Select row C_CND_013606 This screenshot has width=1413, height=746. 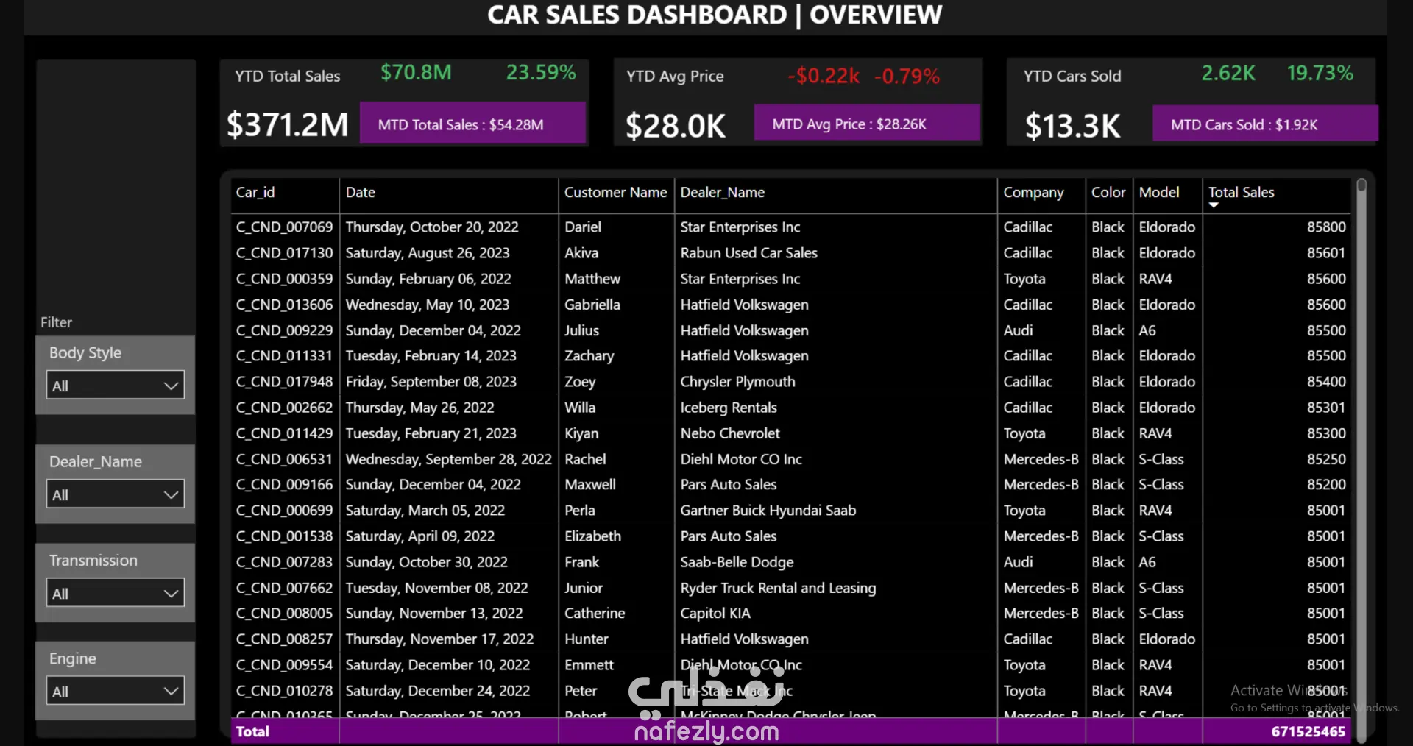790,305
